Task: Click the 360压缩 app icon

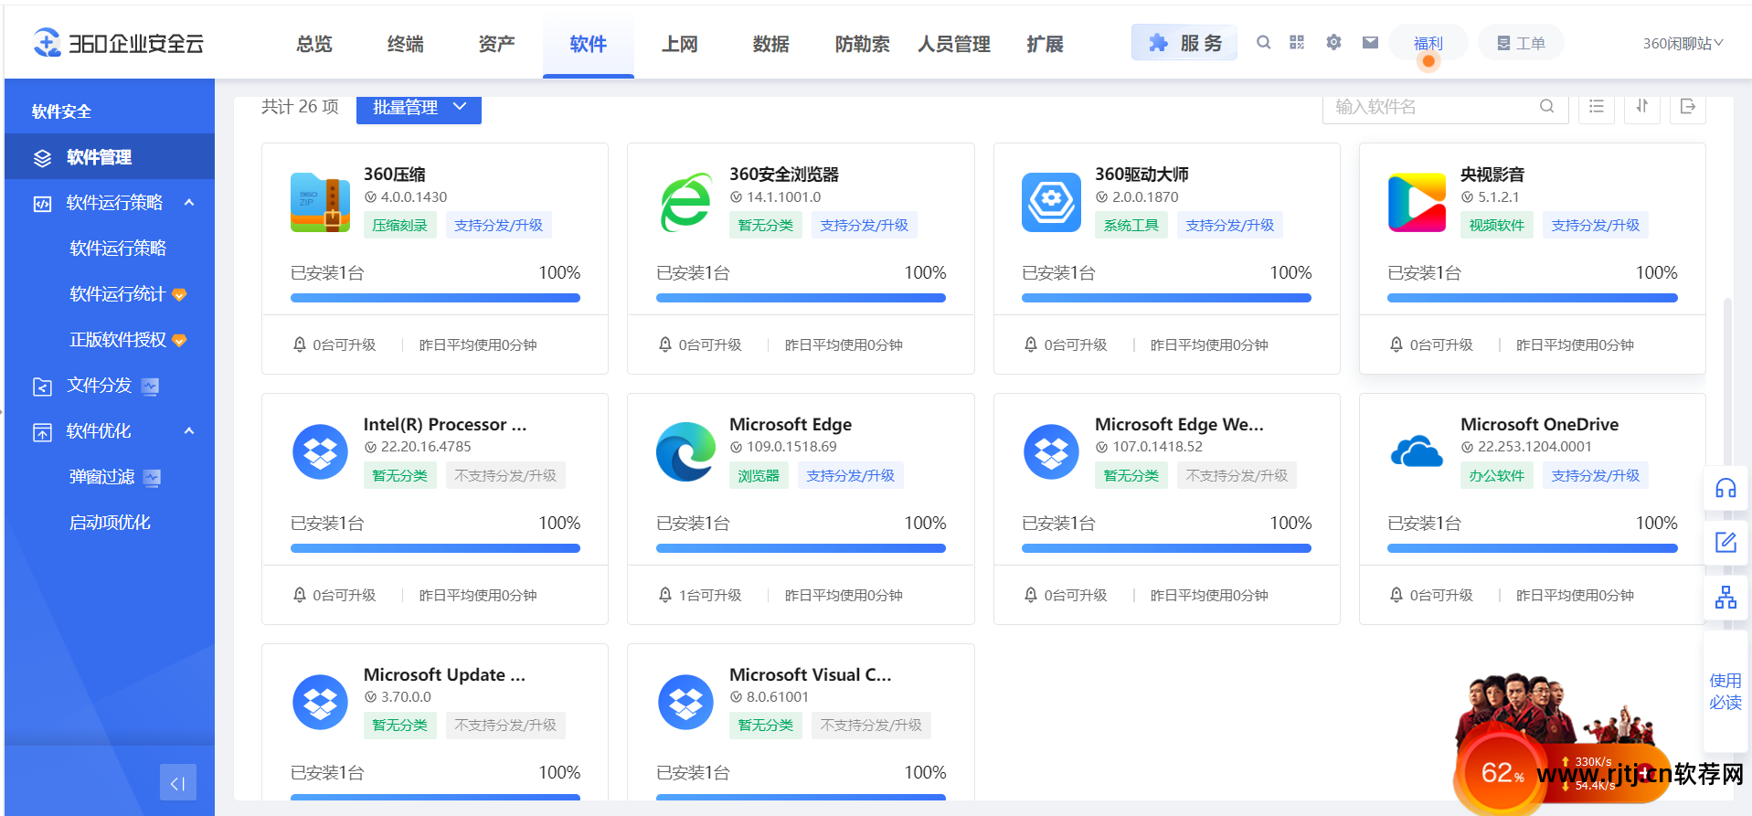Action: pyautogui.click(x=320, y=203)
